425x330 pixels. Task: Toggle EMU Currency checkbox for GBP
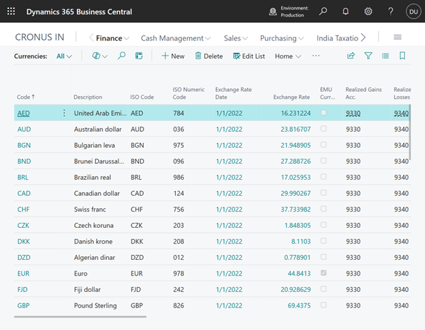tap(324, 305)
